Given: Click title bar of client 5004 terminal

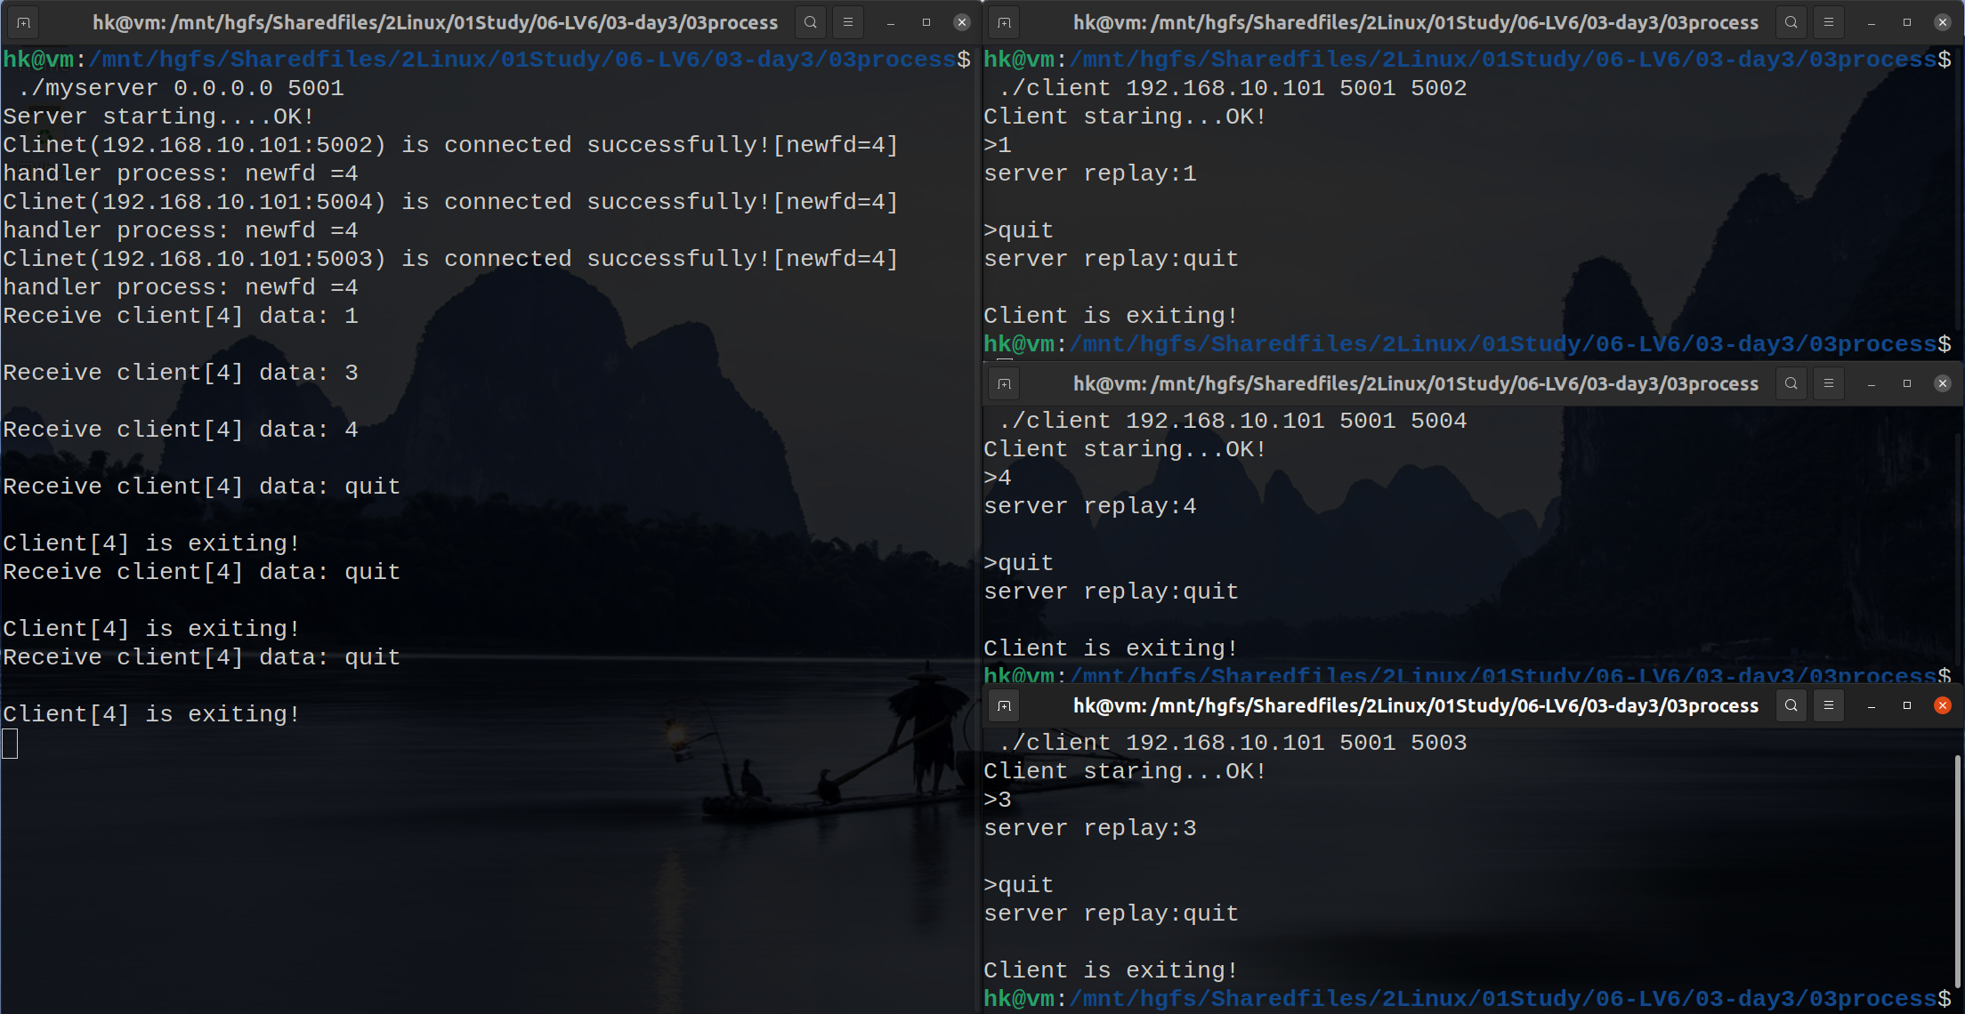Looking at the screenshot, I should (x=1415, y=383).
